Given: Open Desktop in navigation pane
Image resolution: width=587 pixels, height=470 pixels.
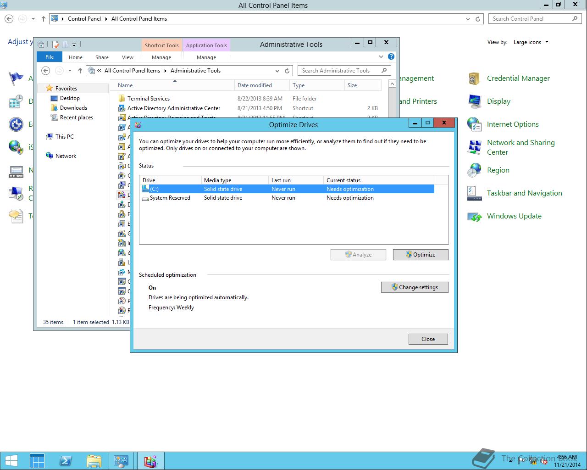Looking at the screenshot, I should [x=70, y=98].
